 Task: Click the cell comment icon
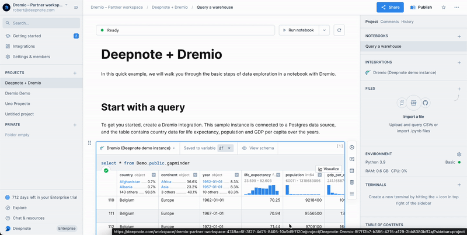(352, 159)
